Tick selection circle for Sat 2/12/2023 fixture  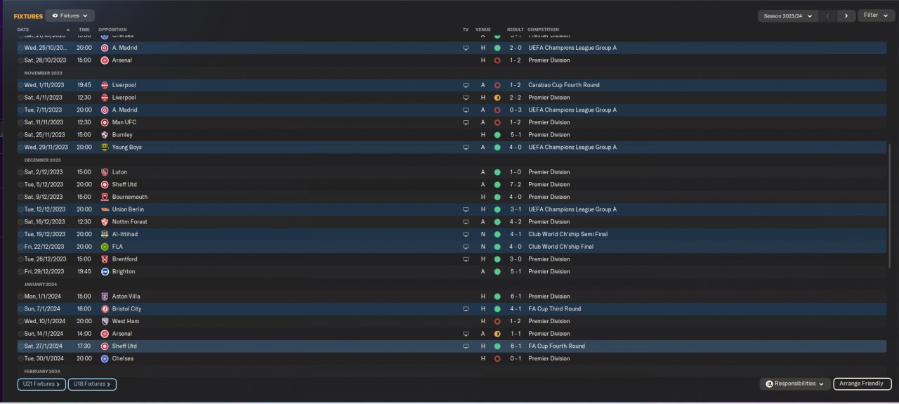click(21, 172)
